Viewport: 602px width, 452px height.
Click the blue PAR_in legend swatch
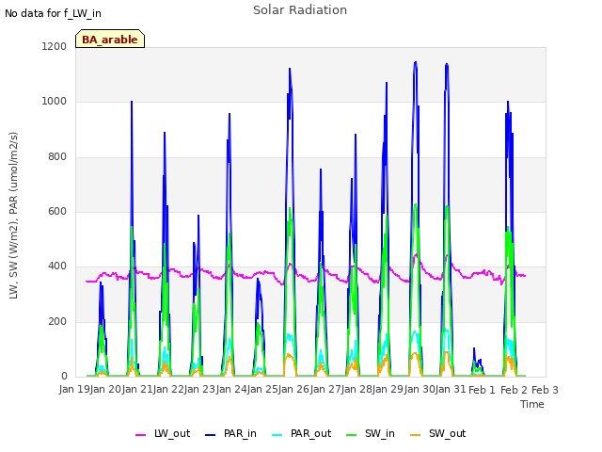(211, 435)
